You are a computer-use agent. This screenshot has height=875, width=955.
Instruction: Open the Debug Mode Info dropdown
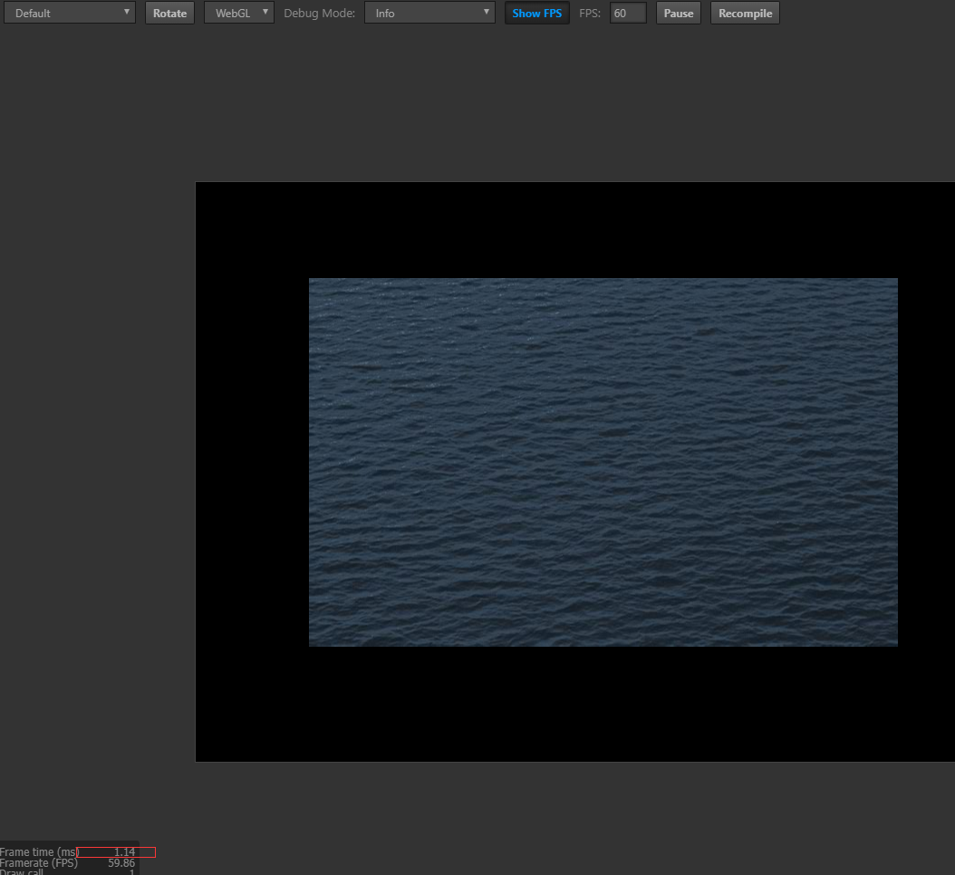click(x=429, y=13)
